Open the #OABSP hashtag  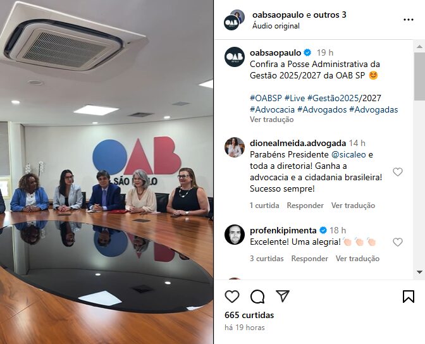(x=266, y=98)
